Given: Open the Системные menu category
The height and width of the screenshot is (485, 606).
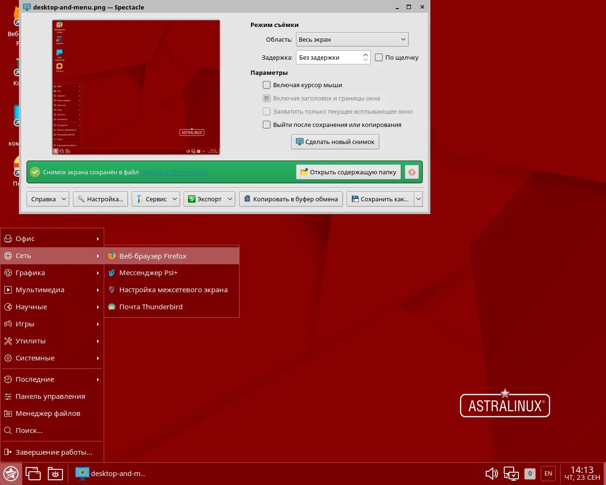Looking at the screenshot, I should tap(52, 358).
